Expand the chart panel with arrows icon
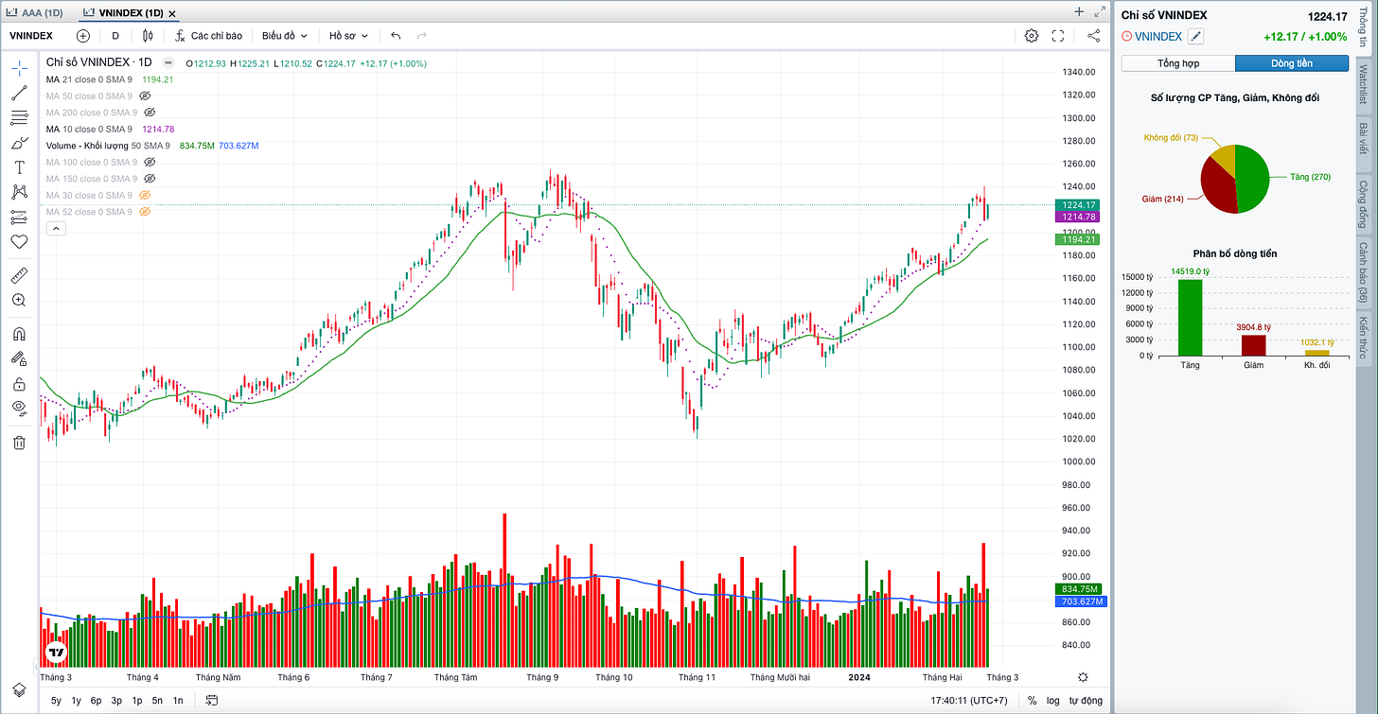 [x=1100, y=11]
